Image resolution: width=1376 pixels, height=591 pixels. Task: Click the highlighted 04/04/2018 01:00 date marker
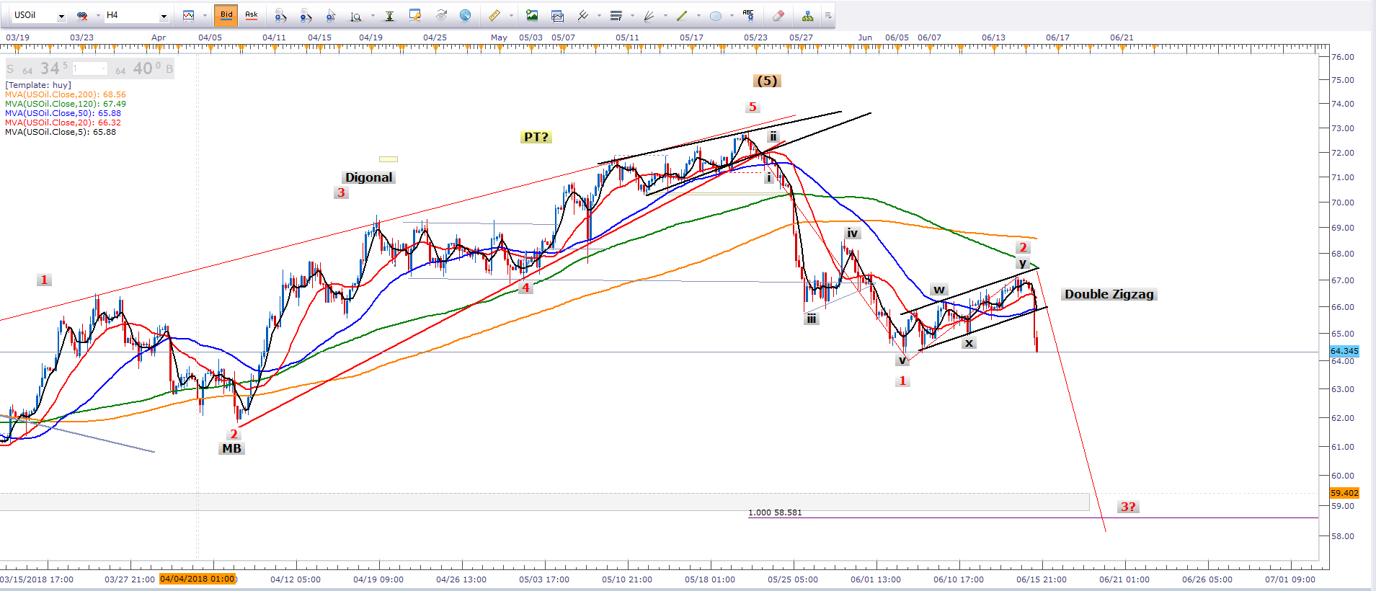pos(197,579)
